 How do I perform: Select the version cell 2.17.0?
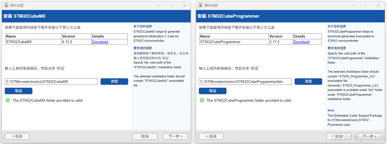pyautogui.click(x=280, y=42)
